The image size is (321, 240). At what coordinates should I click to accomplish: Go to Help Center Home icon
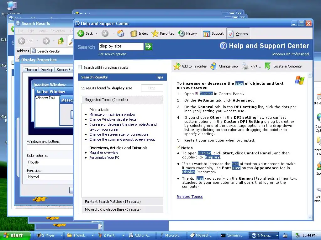point(121,33)
